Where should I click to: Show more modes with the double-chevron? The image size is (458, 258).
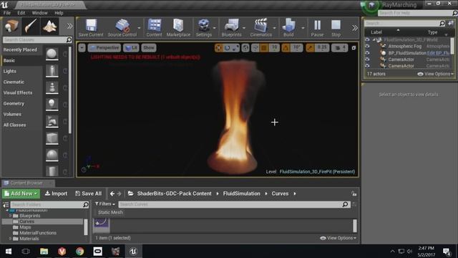click(x=69, y=27)
